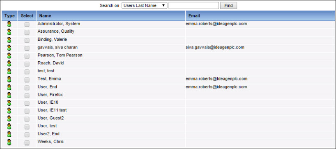Click the Find button
The image size is (336, 149).
click(228, 6)
